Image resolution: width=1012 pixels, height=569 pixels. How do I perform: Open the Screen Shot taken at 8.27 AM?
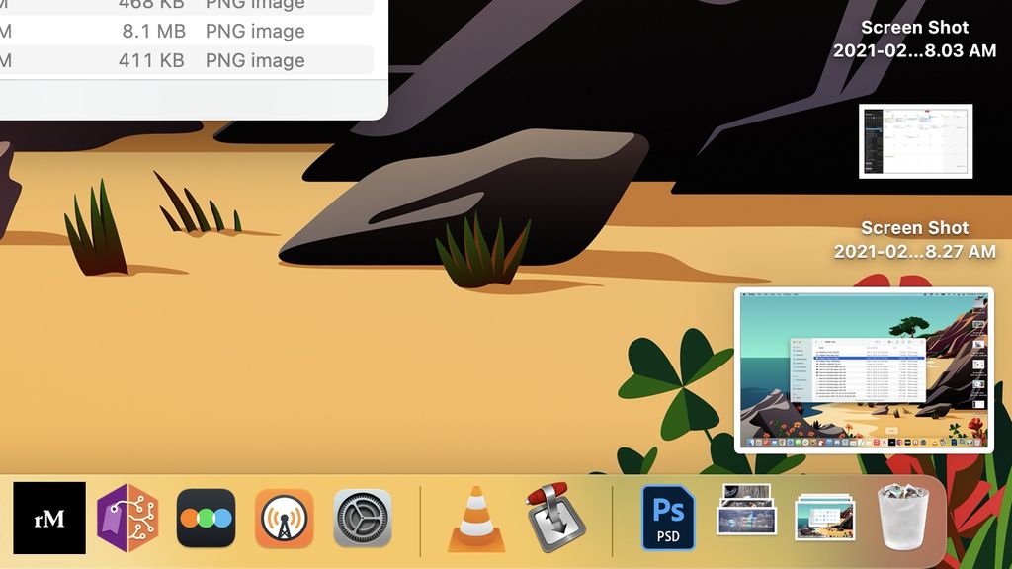865,370
